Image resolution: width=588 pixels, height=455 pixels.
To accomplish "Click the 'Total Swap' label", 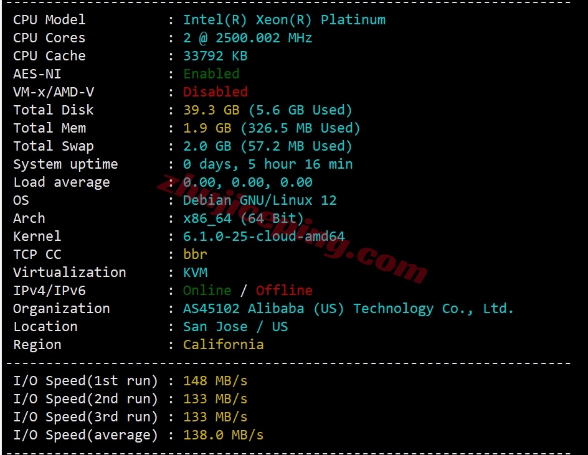I will click(x=53, y=146).
